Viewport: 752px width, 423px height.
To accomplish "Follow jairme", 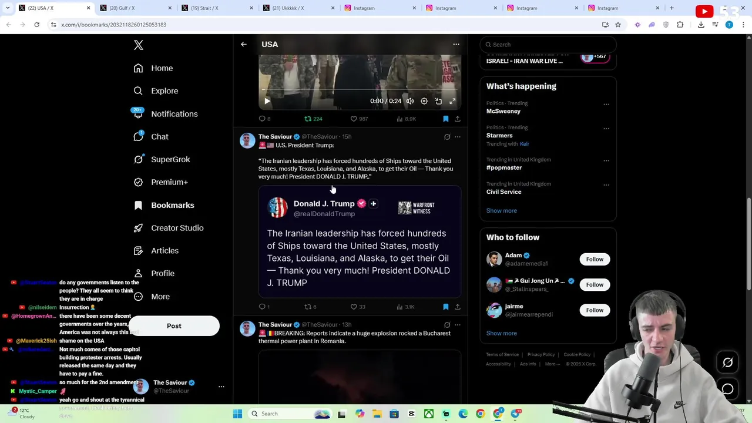I will (595, 310).
